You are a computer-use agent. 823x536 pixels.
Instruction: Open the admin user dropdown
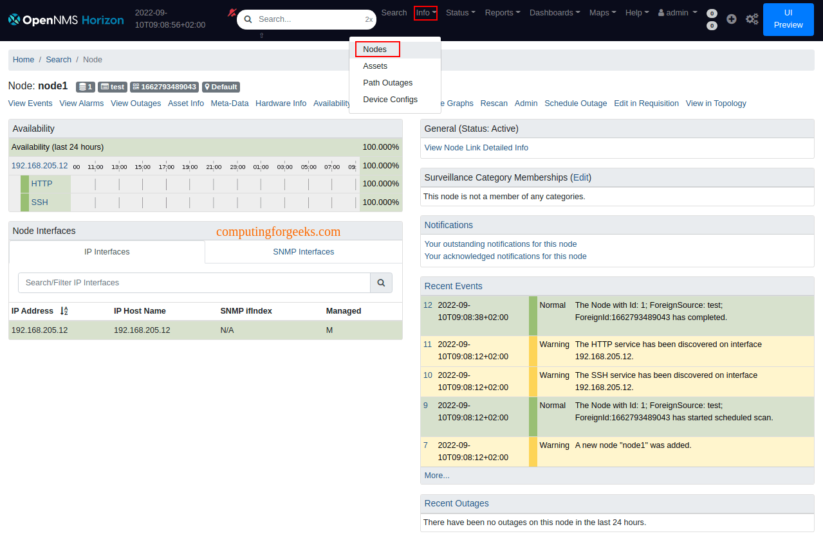click(x=677, y=13)
